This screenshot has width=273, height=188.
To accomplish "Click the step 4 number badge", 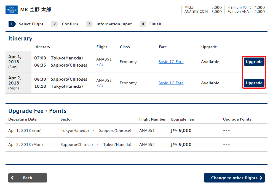I will tap(143, 24).
